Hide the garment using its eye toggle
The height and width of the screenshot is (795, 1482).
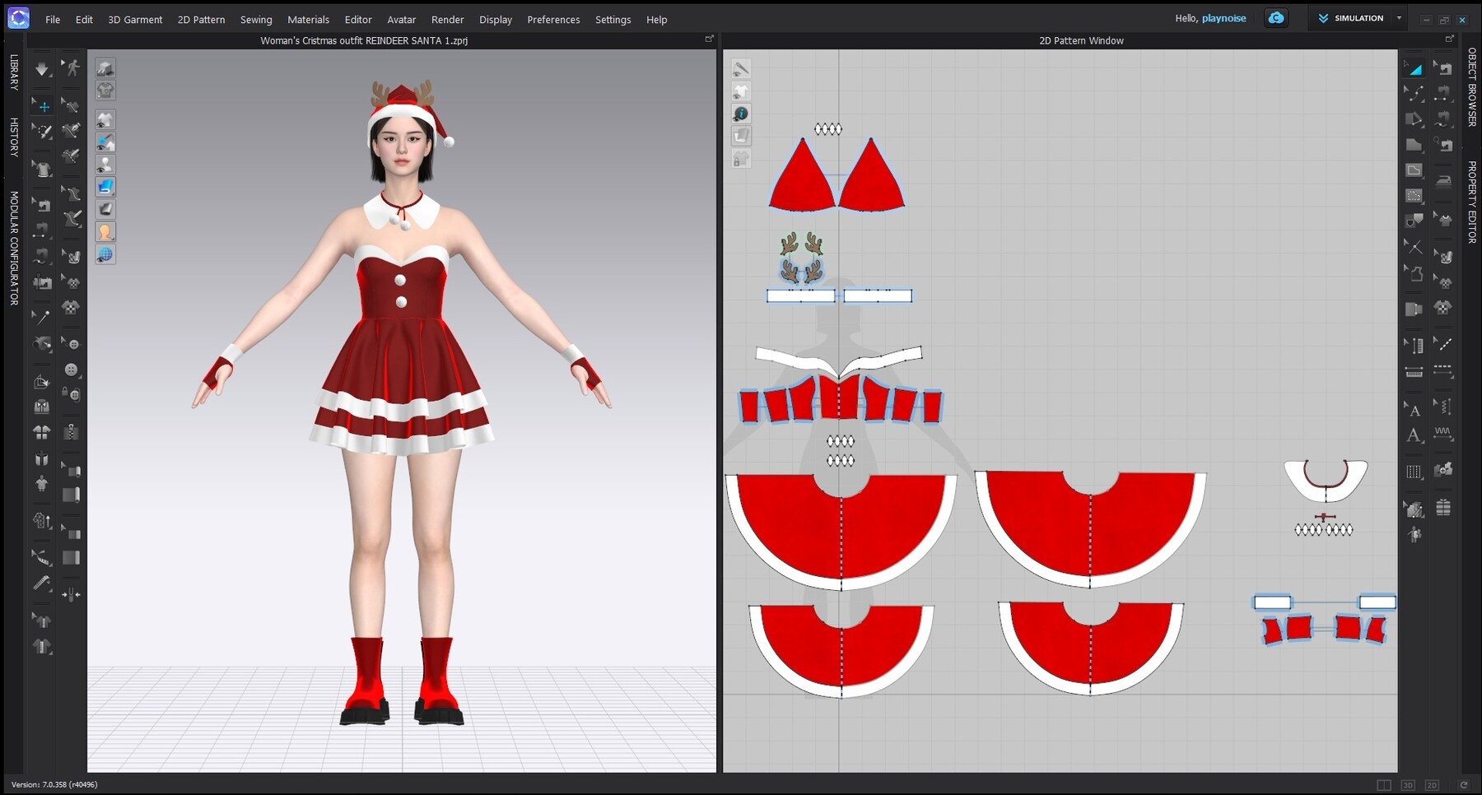click(105, 119)
